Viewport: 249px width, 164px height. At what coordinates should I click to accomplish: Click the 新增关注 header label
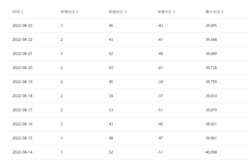point(68,12)
